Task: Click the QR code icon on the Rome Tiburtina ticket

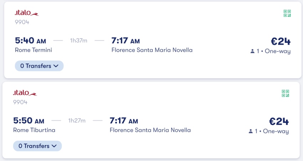Action: [x=286, y=93]
